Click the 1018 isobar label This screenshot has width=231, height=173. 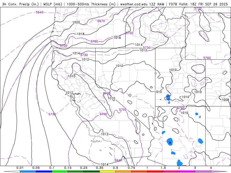coord(81,34)
